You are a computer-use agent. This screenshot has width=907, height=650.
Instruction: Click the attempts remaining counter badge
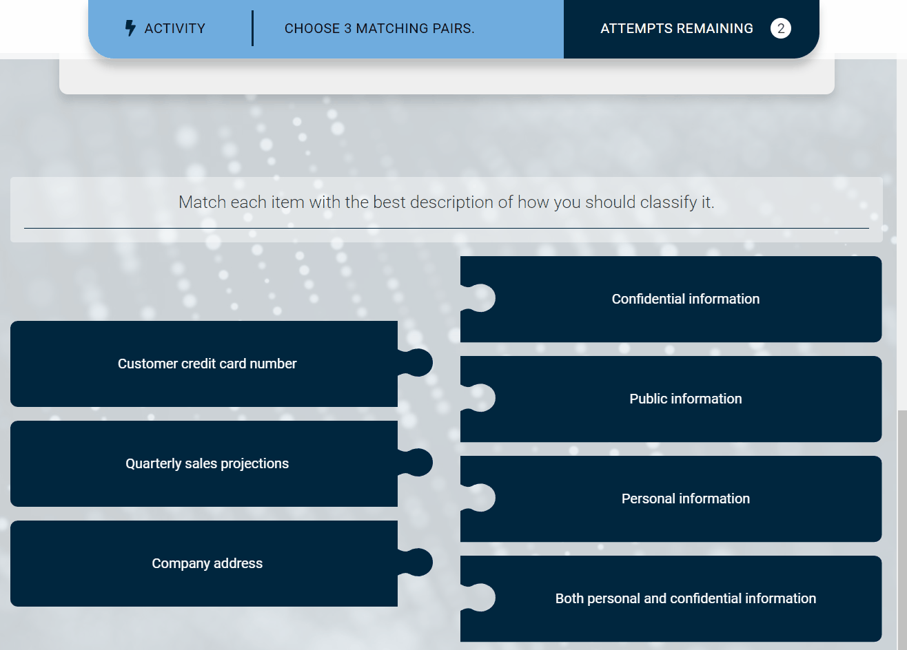click(780, 28)
